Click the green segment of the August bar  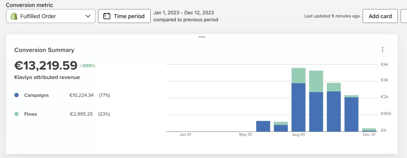[298, 75]
